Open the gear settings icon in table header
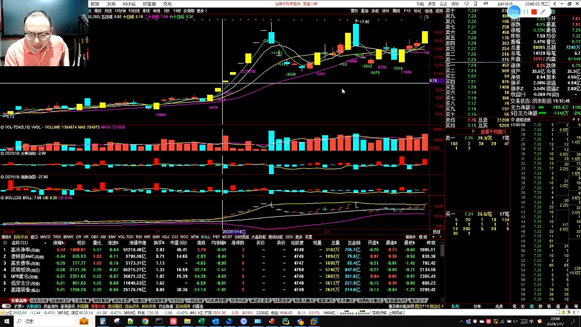 coord(5,243)
